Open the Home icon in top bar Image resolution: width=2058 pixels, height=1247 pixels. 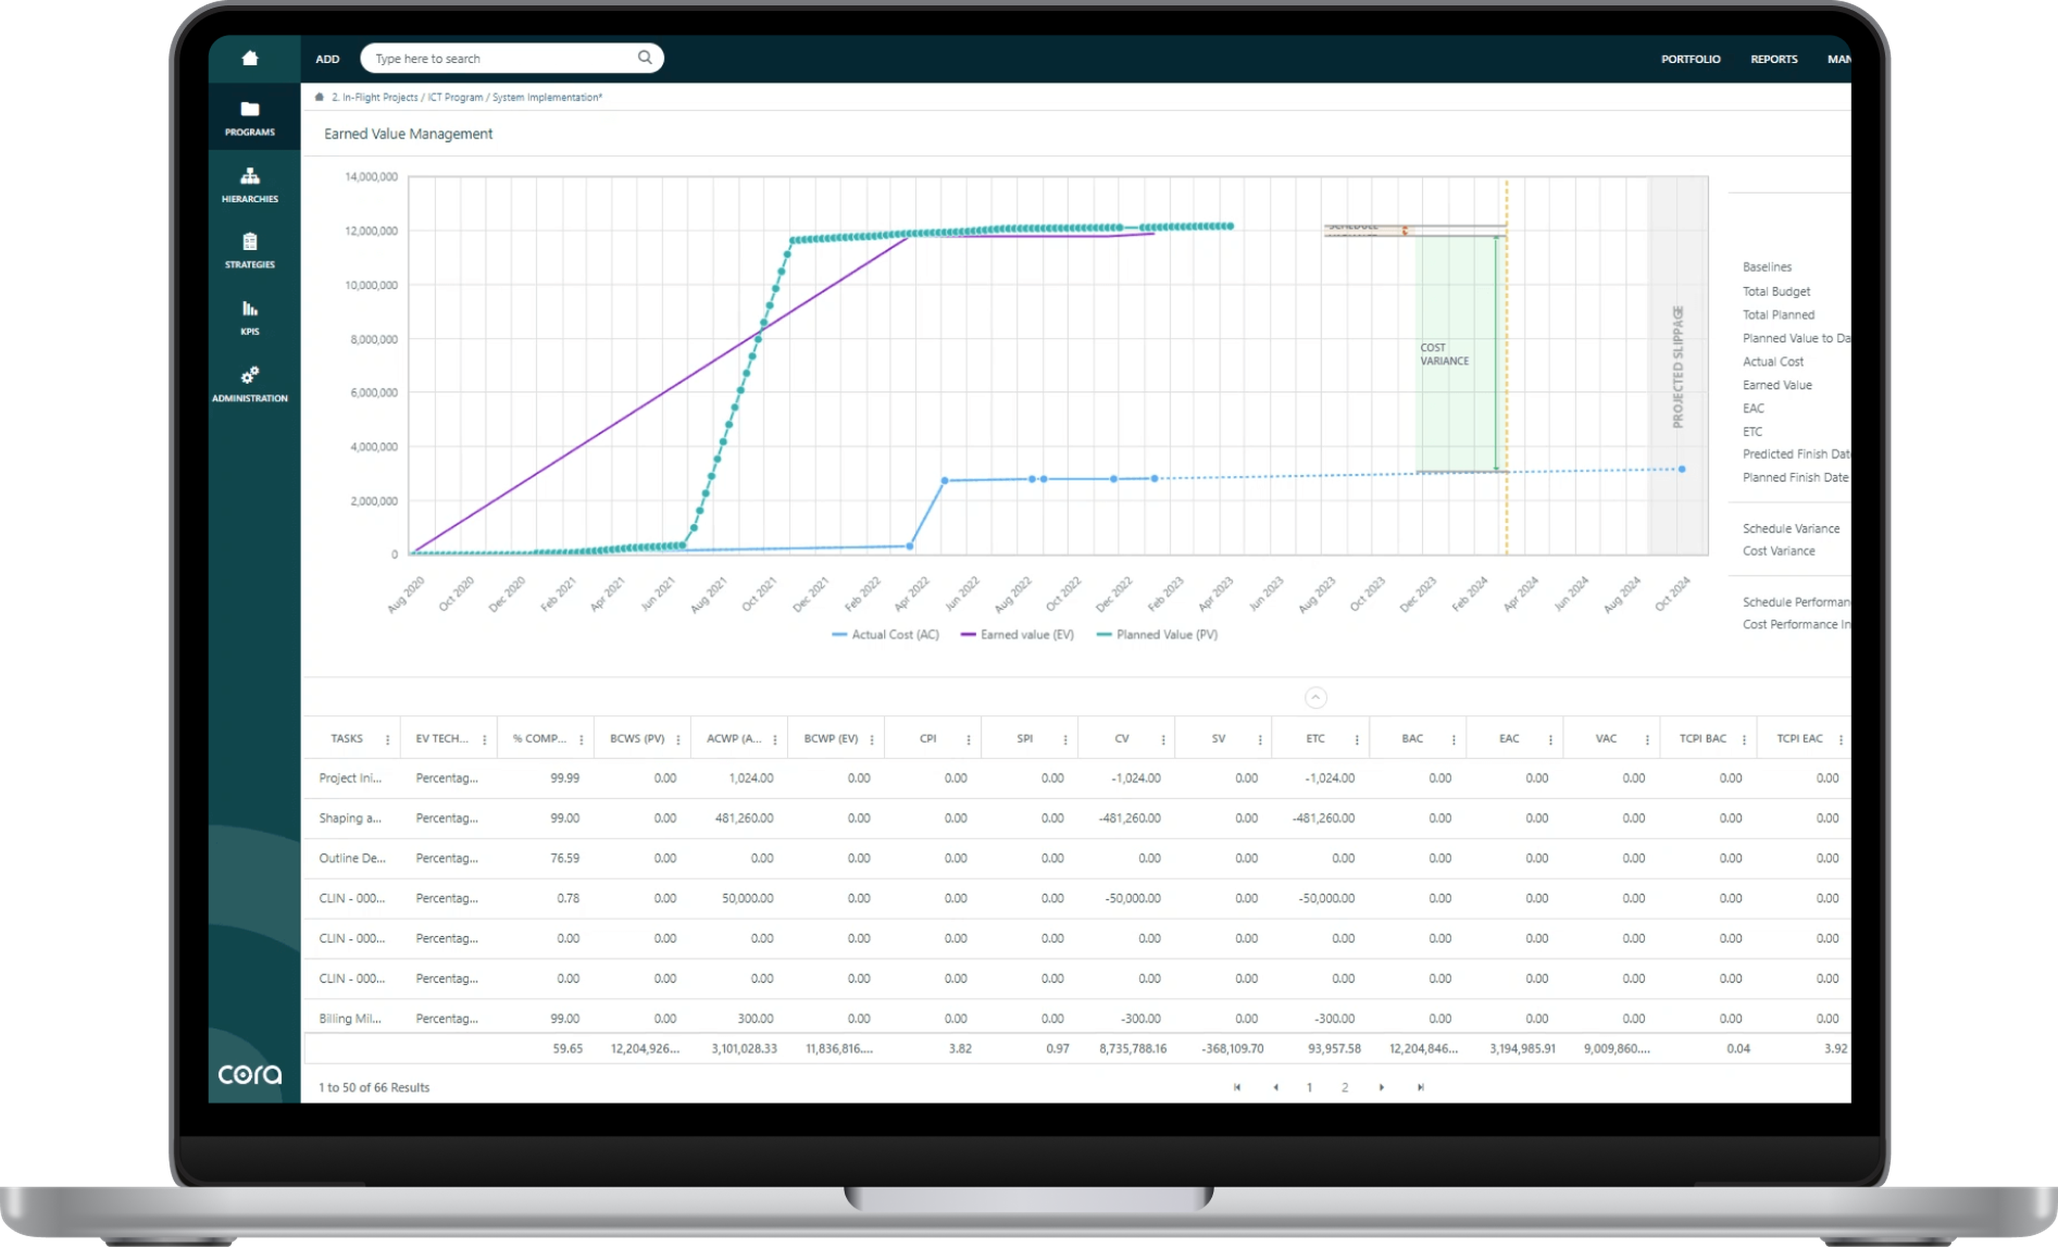tap(250, 58)
